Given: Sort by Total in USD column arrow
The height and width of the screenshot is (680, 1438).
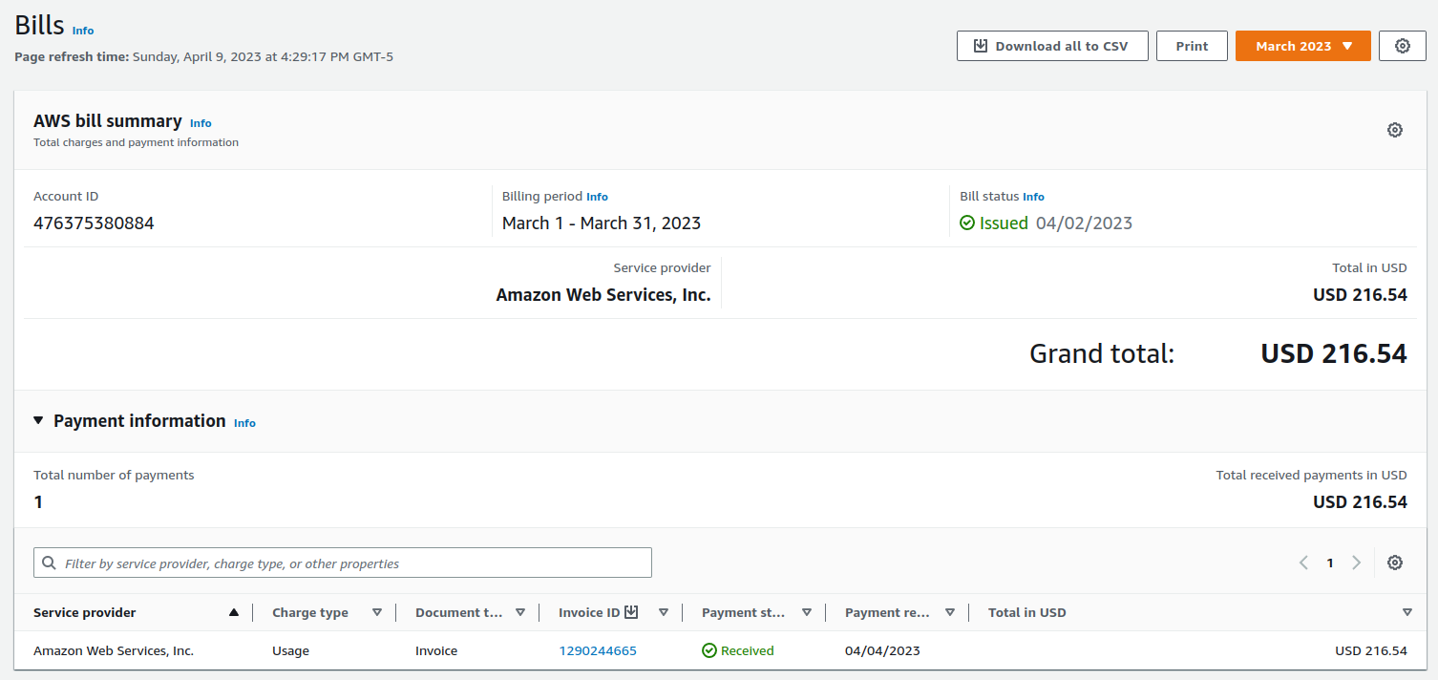Looking at the screenshot, I should (1407, 613).
